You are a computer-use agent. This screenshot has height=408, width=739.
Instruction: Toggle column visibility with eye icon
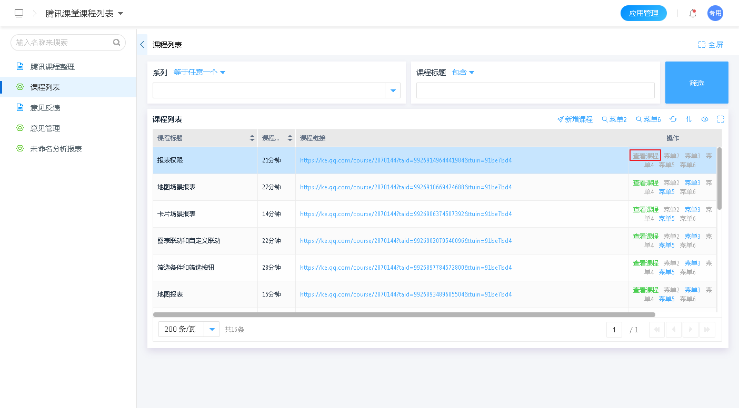(x=705, y=119)
